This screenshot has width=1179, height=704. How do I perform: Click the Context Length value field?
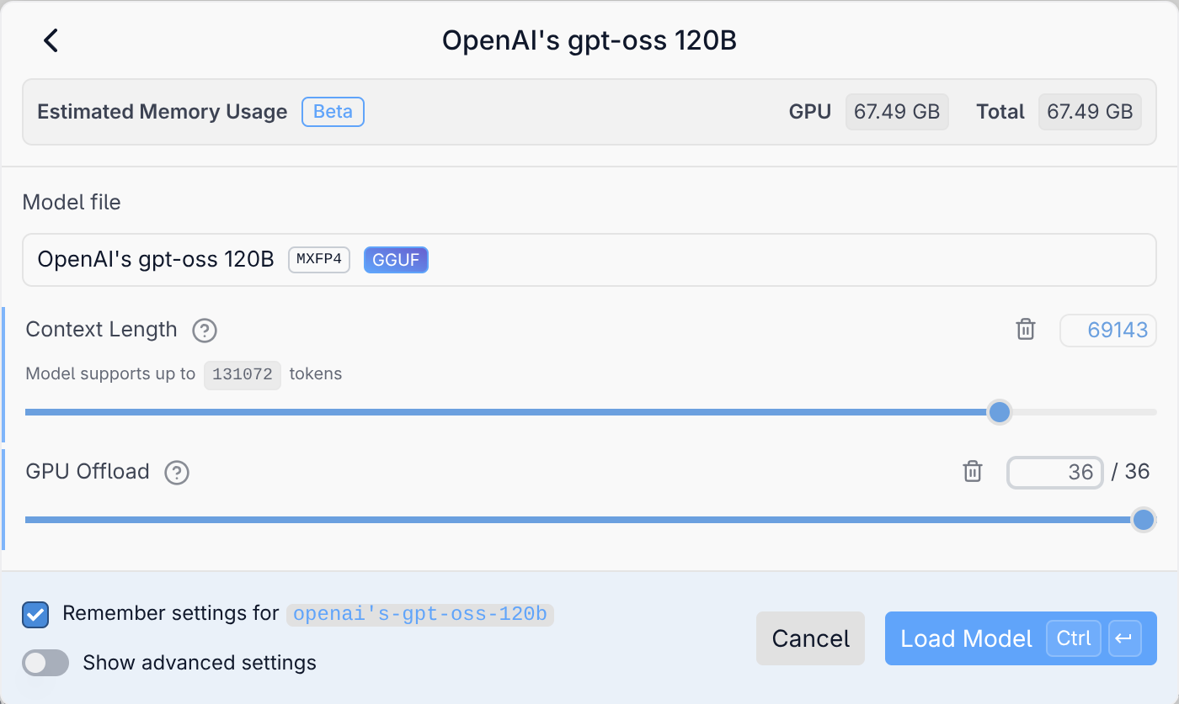(x=1108, y=331)
